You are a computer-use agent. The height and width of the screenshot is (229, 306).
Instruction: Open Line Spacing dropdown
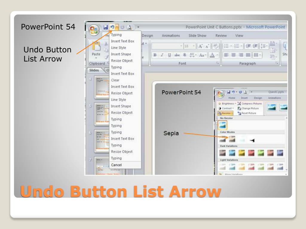[264, 46]
